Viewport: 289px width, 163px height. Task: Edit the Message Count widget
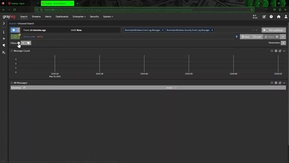tap(280, 51)
